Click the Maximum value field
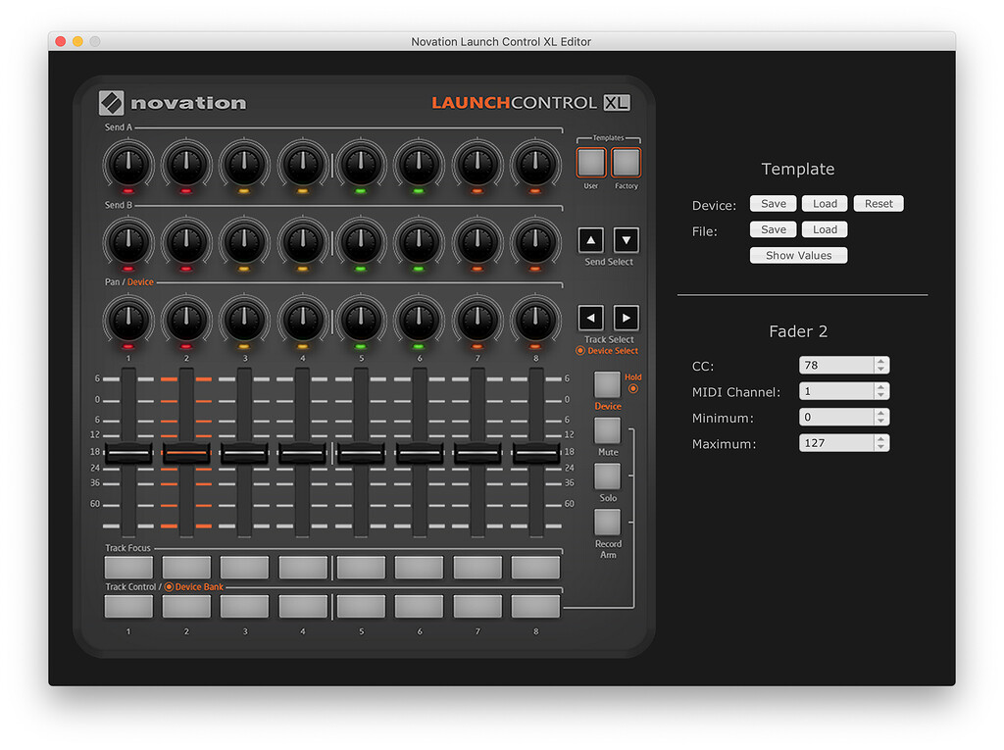The width and height of the screenshot is (1004, 750). (x=836, y=443)
